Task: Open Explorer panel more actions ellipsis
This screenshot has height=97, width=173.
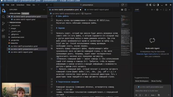Action: pos(44,10)
